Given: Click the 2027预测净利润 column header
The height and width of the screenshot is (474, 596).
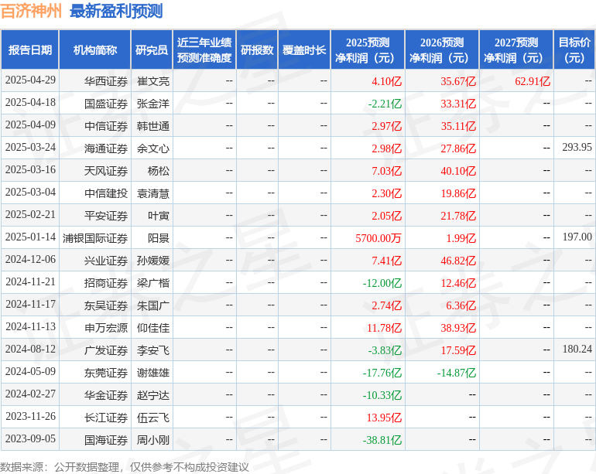Looking at the screenshot, I should 516,49.
